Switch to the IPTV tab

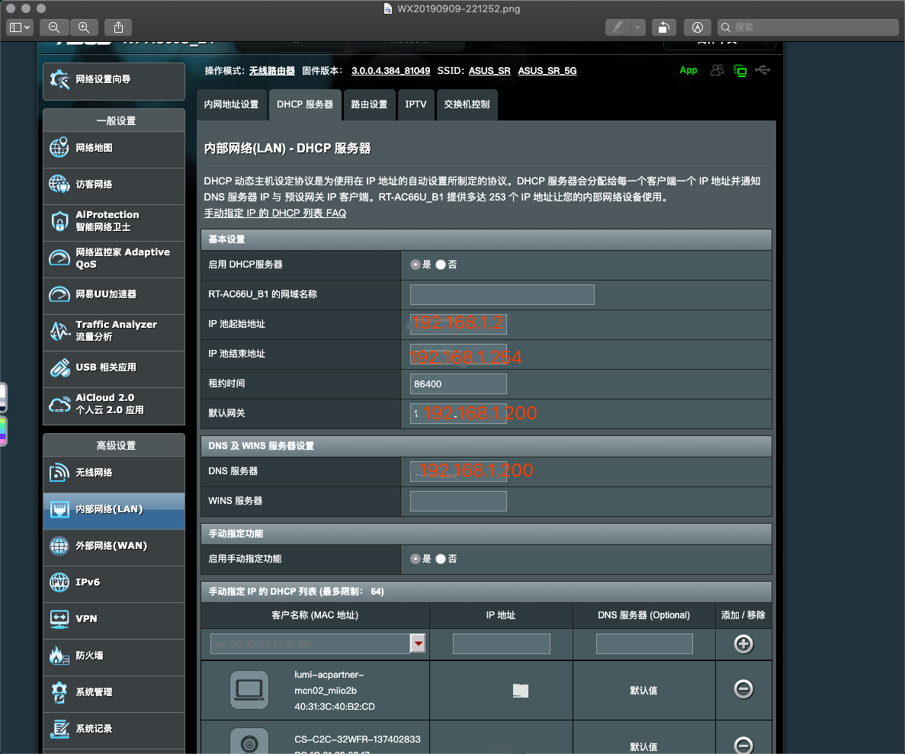(416, 104)
